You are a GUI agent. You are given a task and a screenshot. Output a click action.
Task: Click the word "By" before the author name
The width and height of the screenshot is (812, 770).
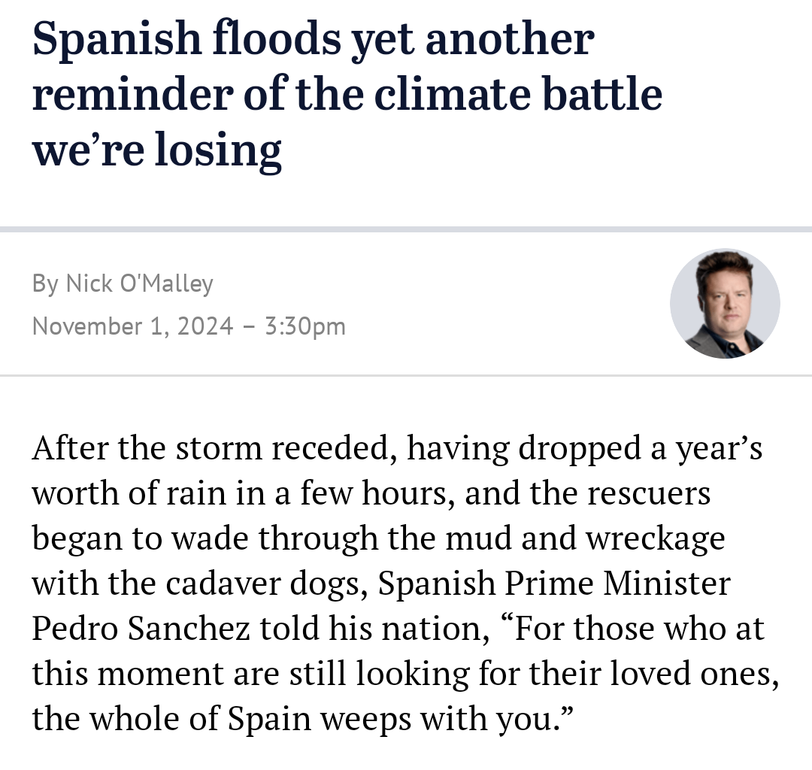click(45, 284)
